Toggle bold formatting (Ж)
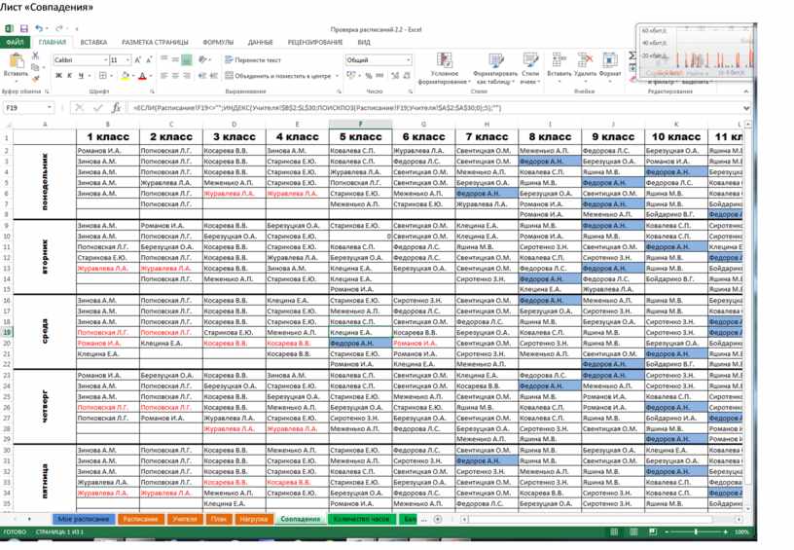 tap(57, 76)
